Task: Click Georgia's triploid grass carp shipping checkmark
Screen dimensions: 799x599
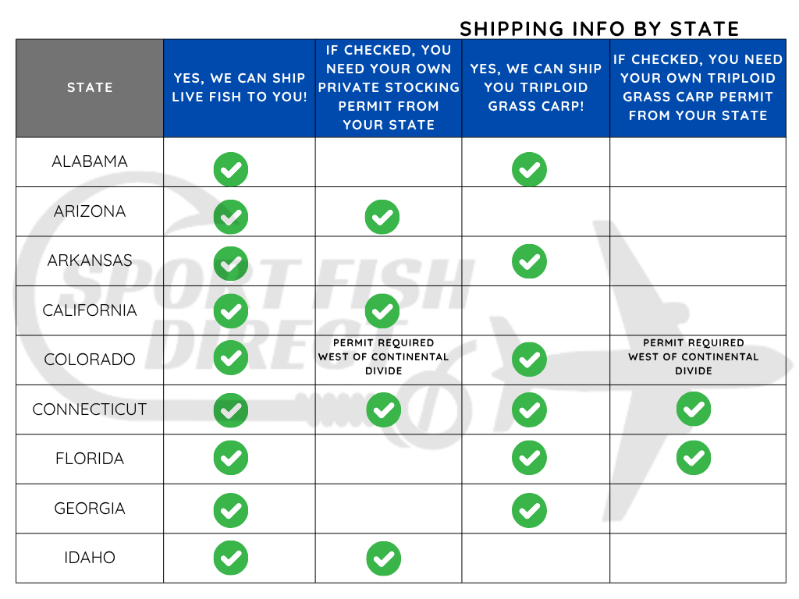Action: click(x=529, y=511)
